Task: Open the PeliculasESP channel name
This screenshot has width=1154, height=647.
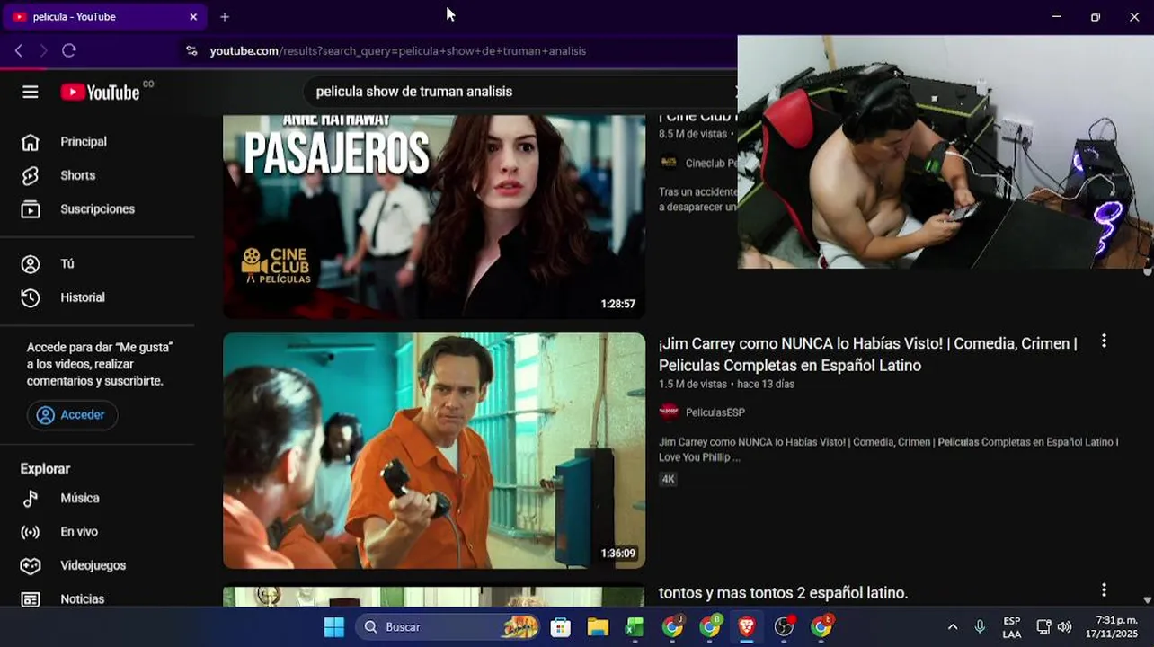Action: coord(715,412)
